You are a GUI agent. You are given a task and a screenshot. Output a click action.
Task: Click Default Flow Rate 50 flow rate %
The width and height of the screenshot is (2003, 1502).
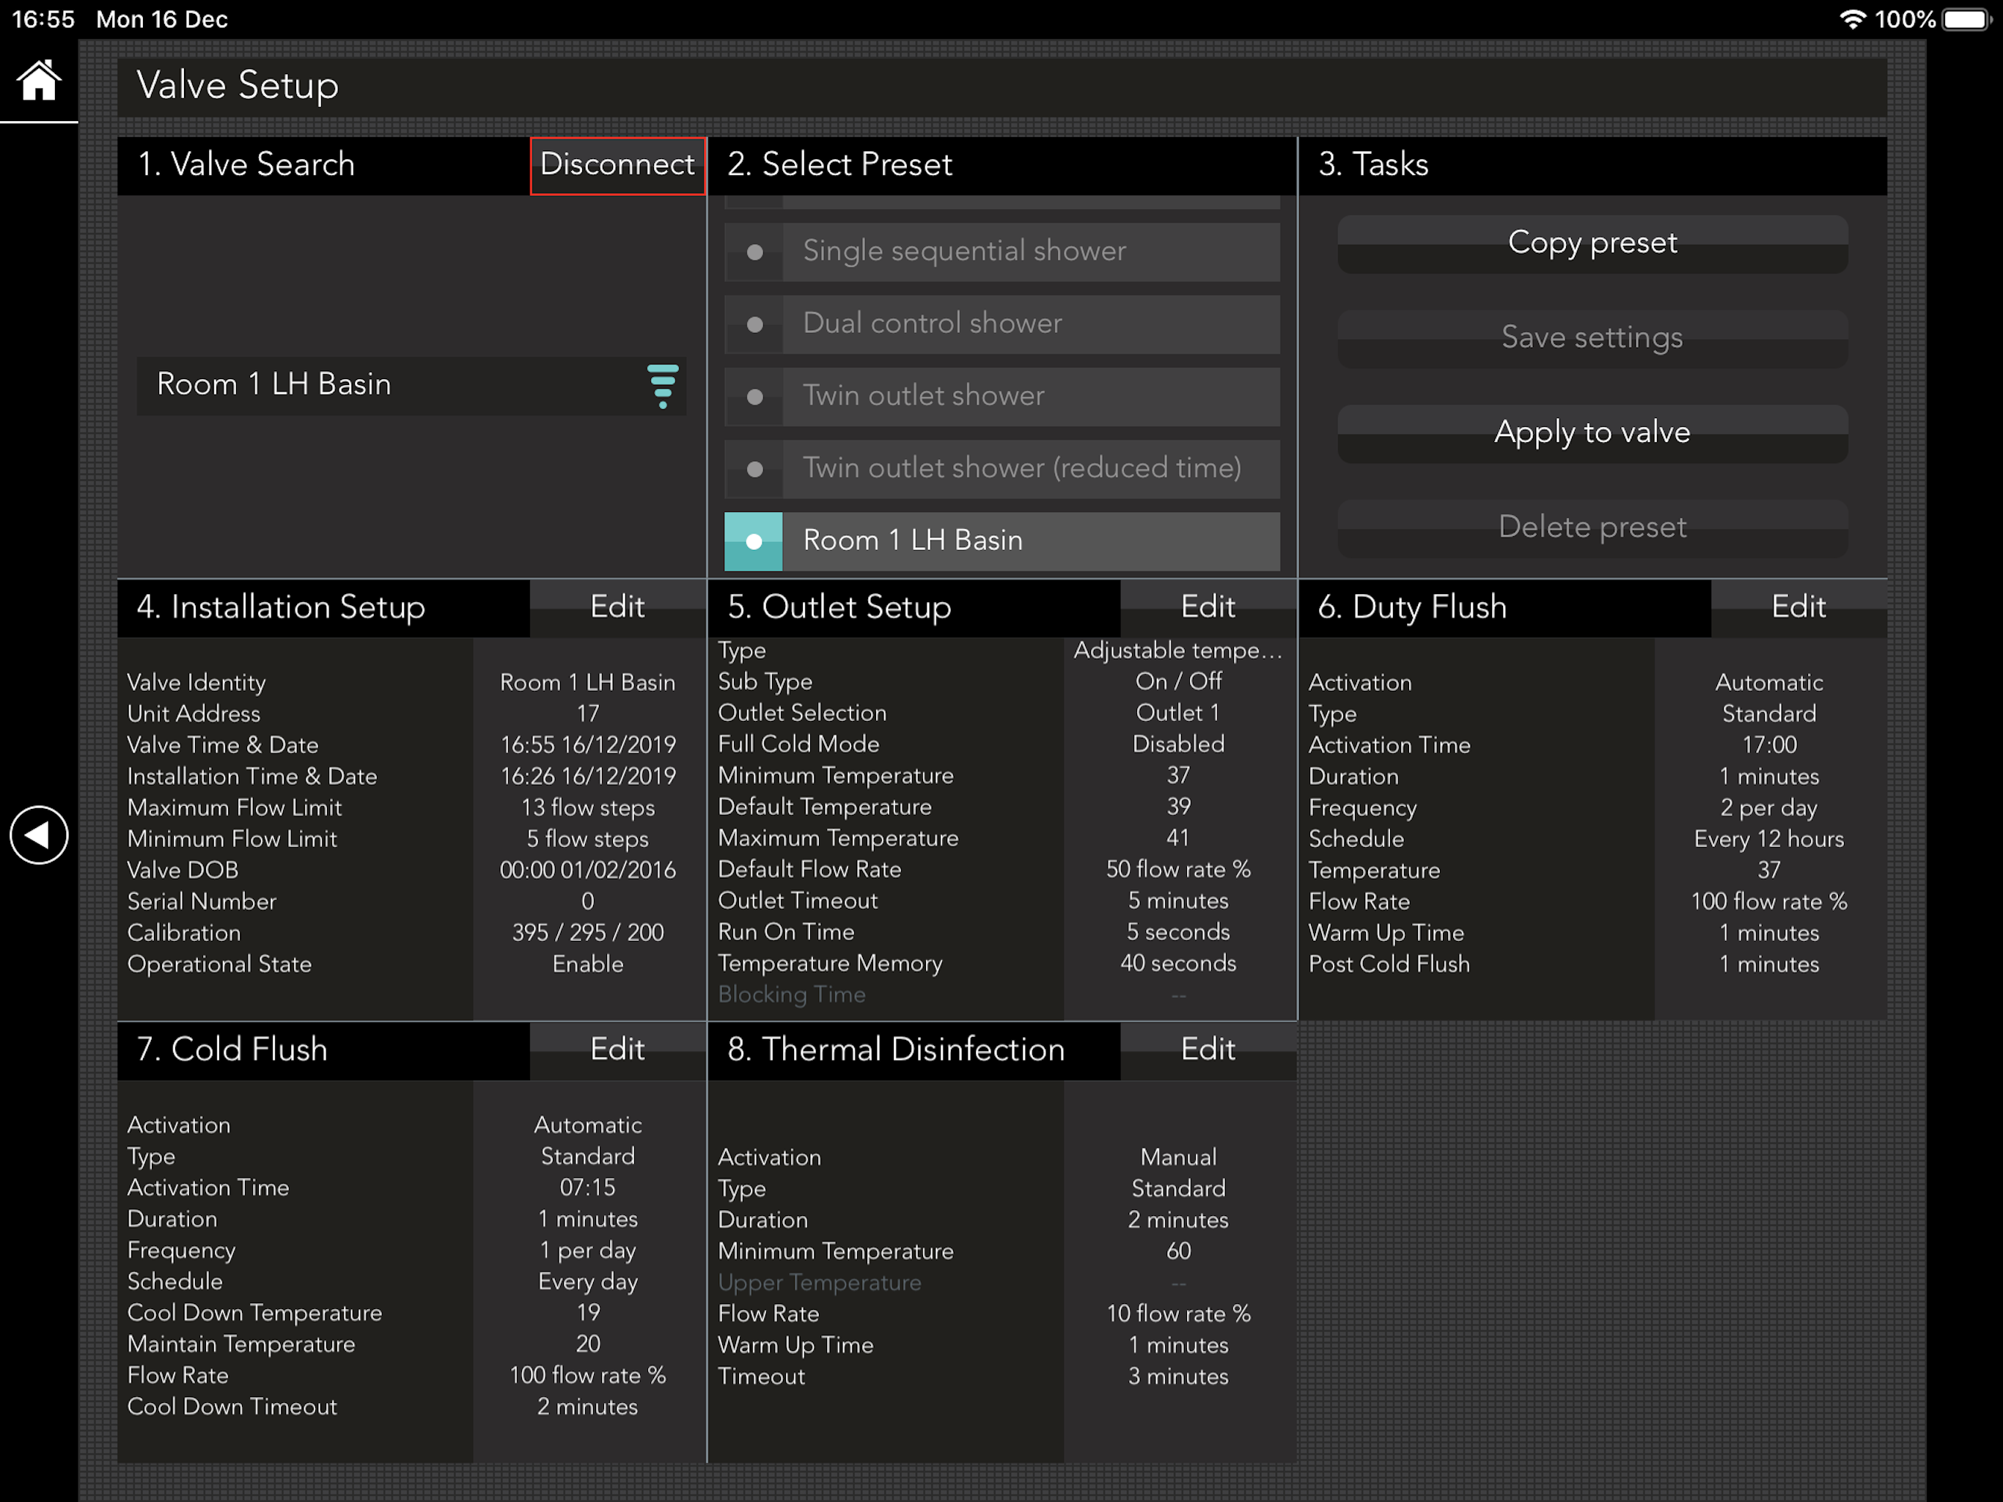point(1178,870)
